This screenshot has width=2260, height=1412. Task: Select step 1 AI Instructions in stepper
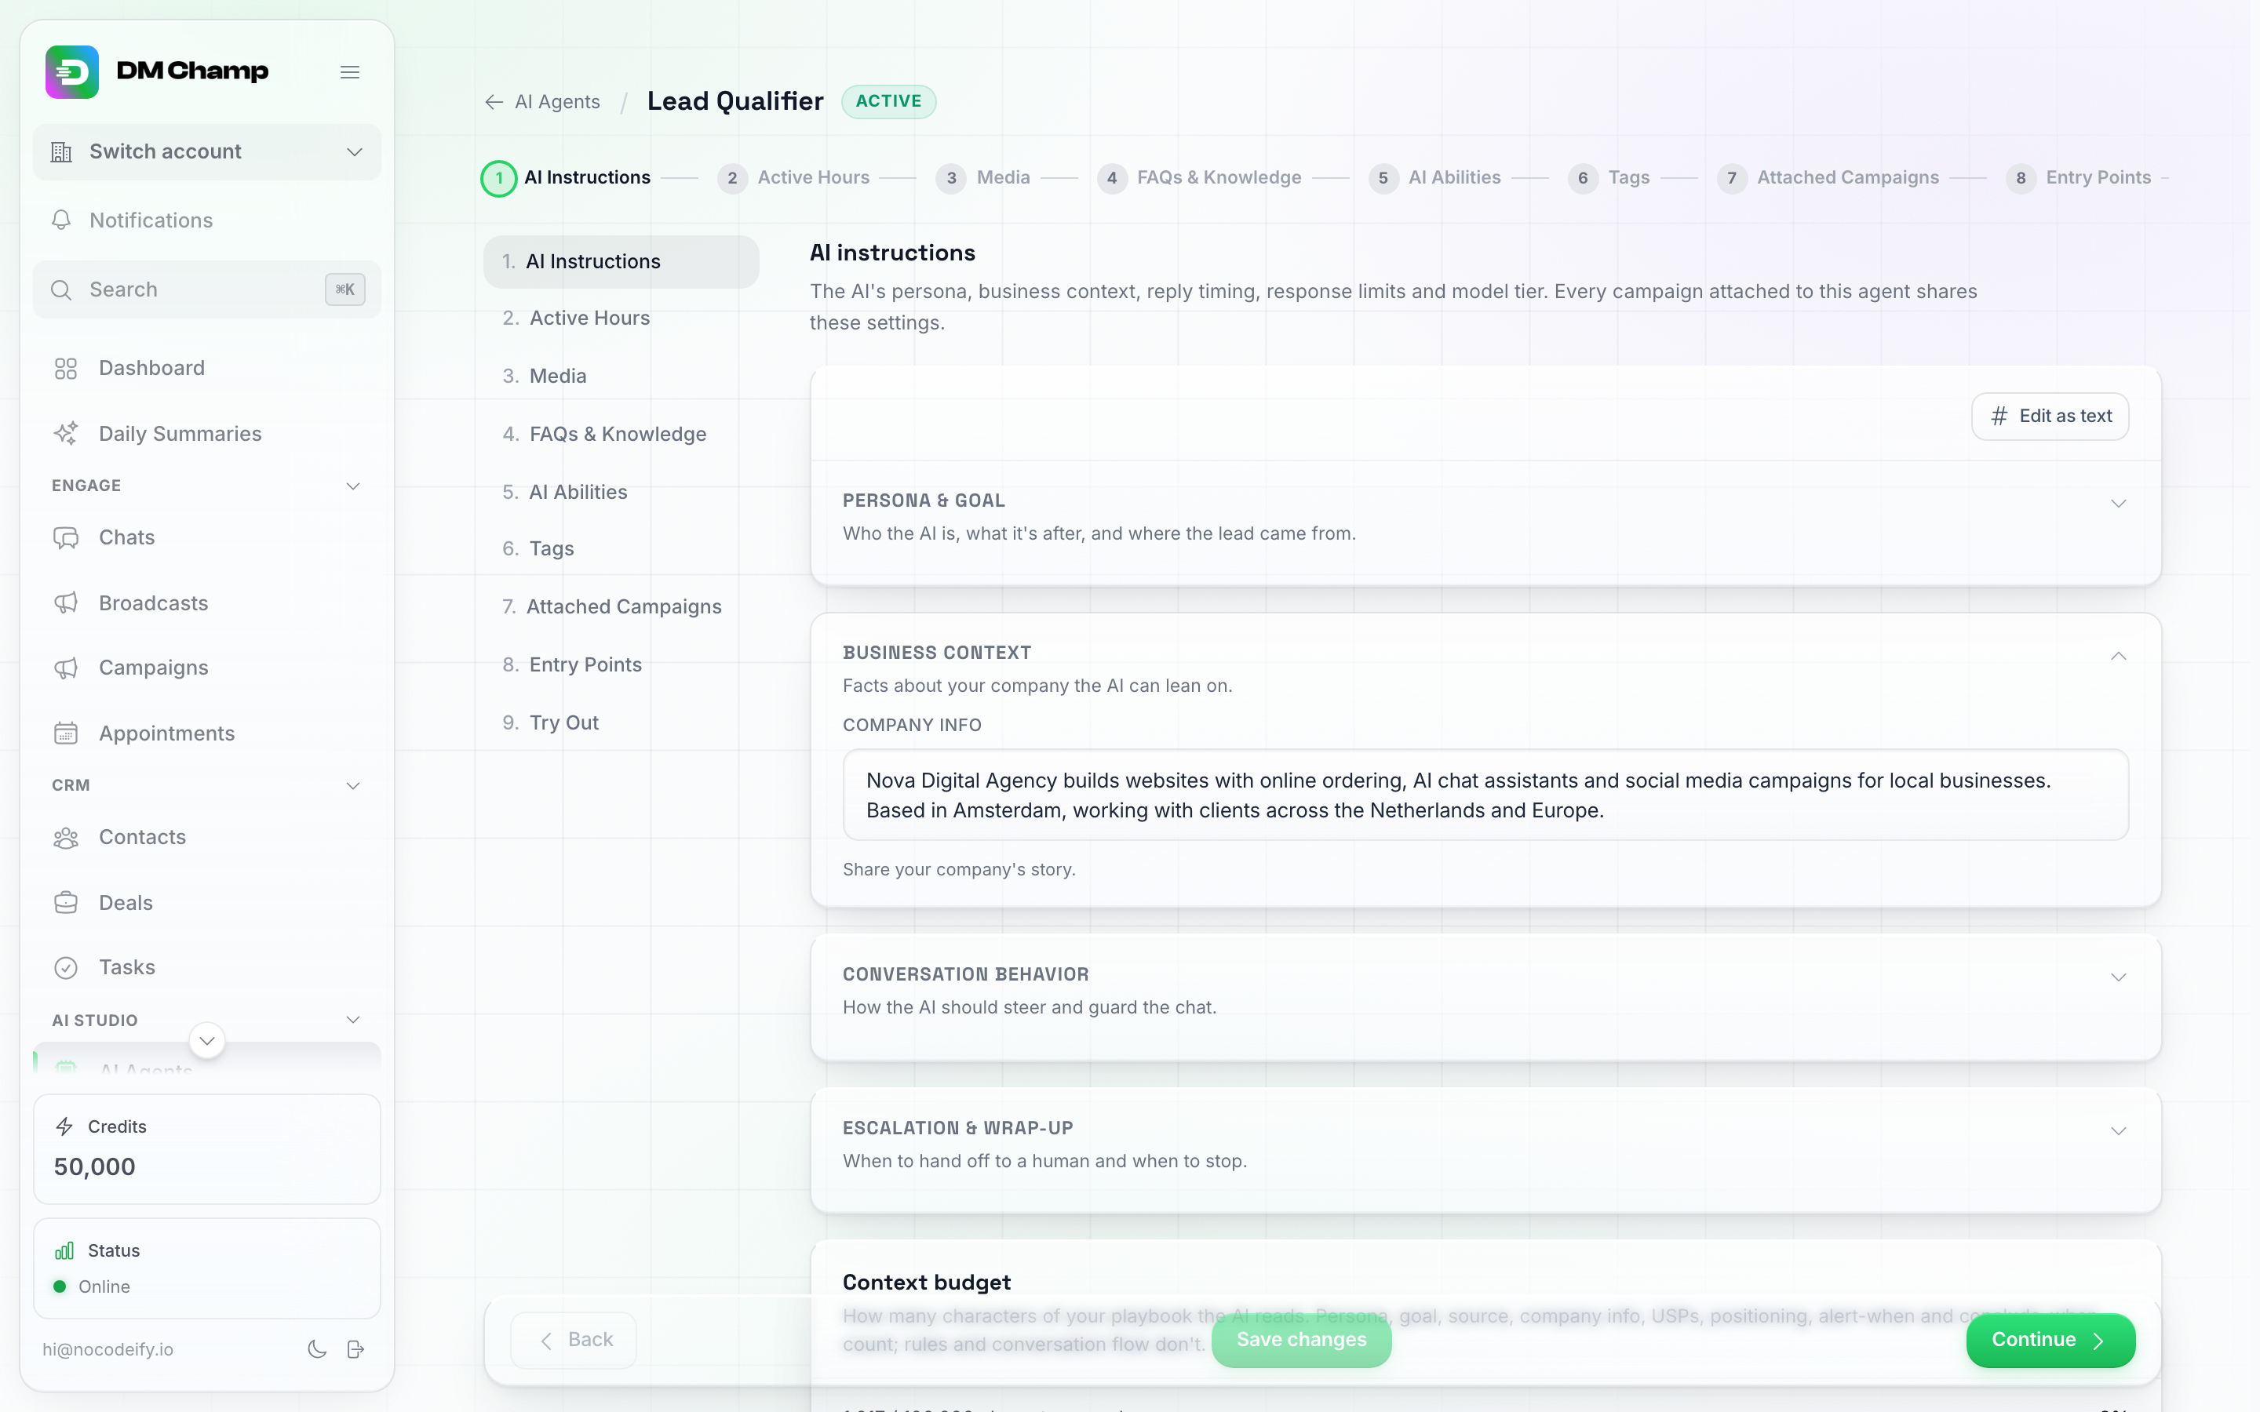point(566,177)
